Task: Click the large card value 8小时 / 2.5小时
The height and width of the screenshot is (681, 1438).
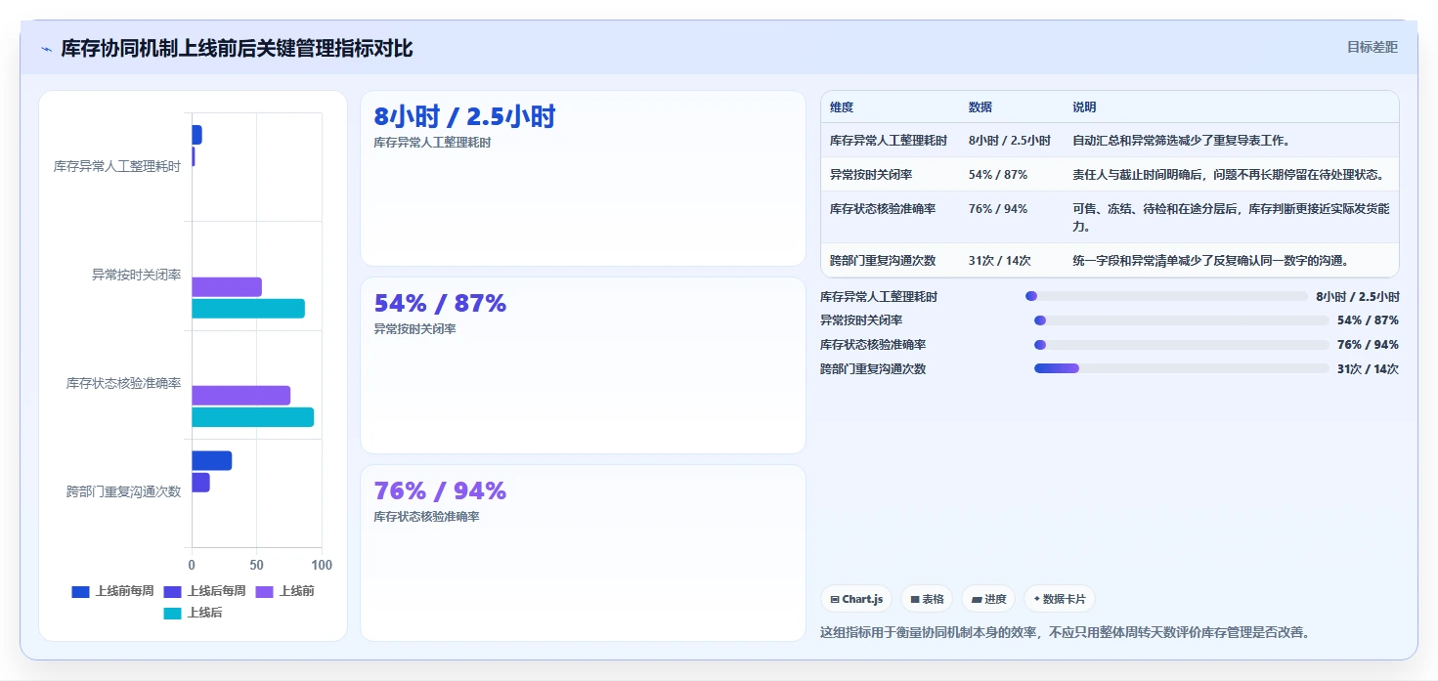Action: click(464, 117)
